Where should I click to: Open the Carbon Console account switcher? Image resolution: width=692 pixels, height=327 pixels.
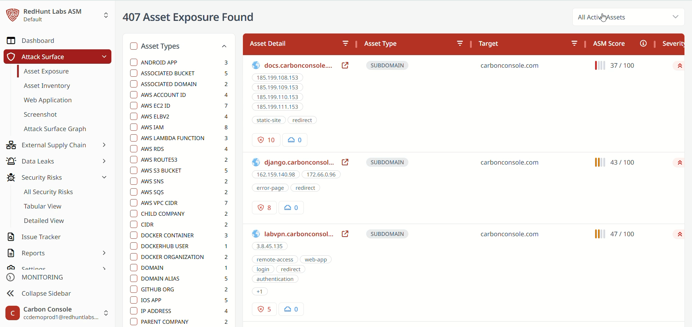(106, 313)
